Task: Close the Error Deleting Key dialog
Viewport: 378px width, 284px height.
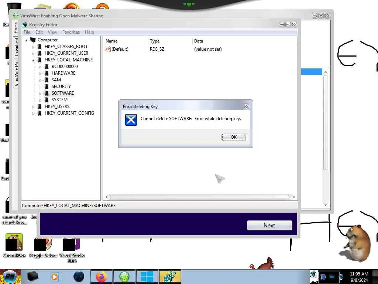Action: (246, 106)
